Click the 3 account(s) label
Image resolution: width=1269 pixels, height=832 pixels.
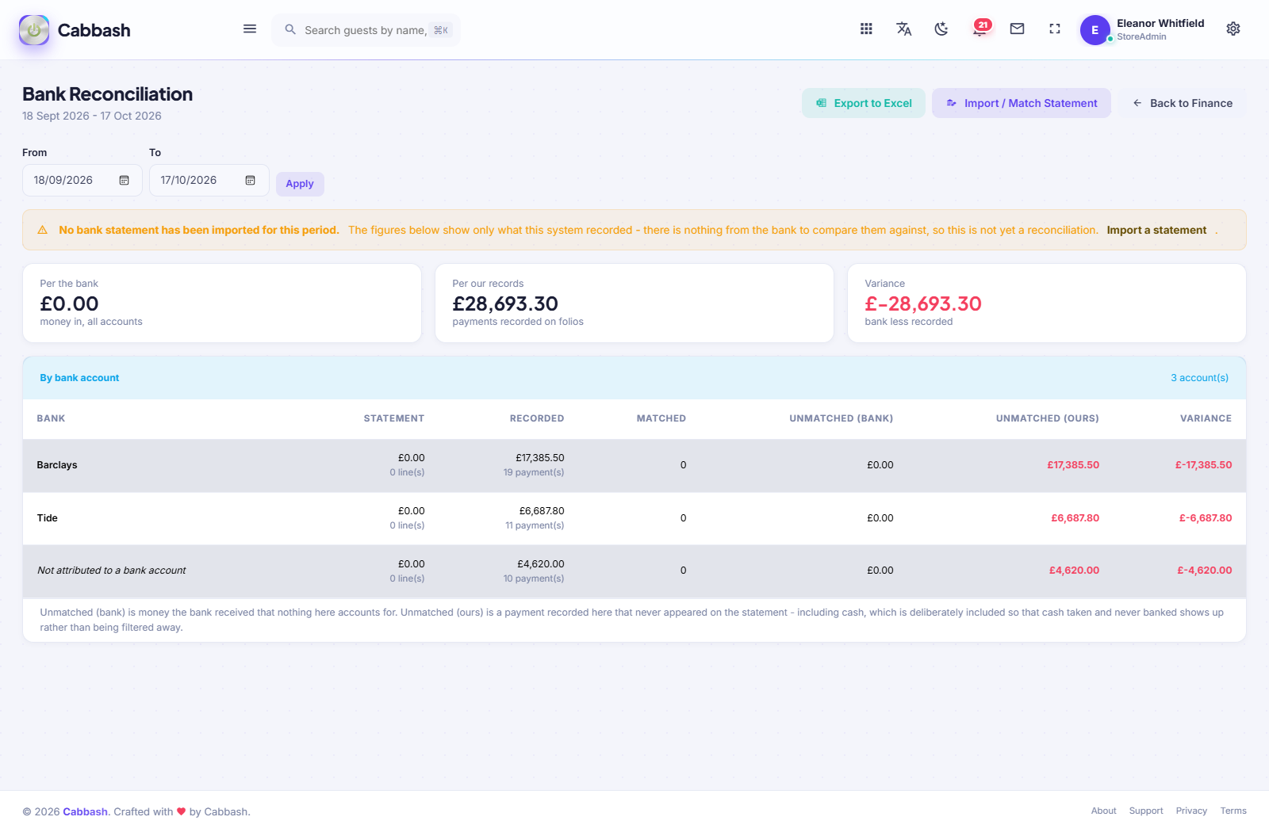click(1199, 378)
